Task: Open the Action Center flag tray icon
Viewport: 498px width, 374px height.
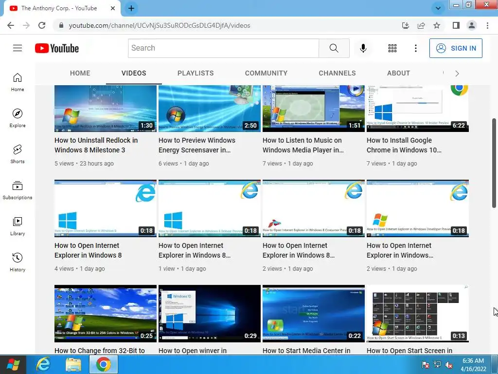Action: pyautogui.click(x=425, y=365)
